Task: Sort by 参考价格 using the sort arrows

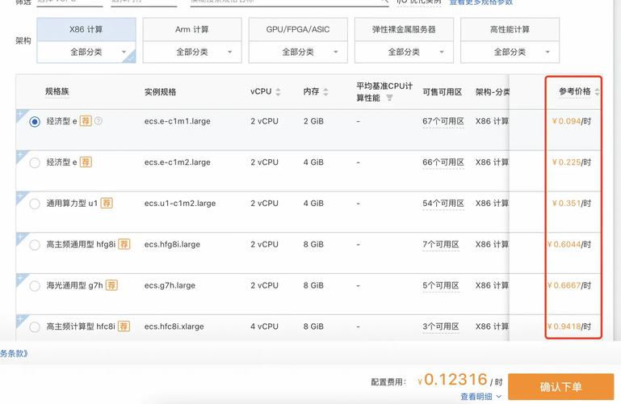Action: [x=597, y=92]
